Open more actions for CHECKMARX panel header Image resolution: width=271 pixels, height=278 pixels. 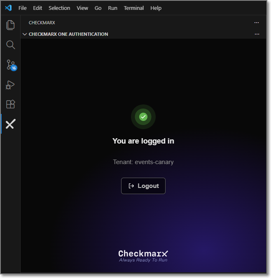[257, 23]
